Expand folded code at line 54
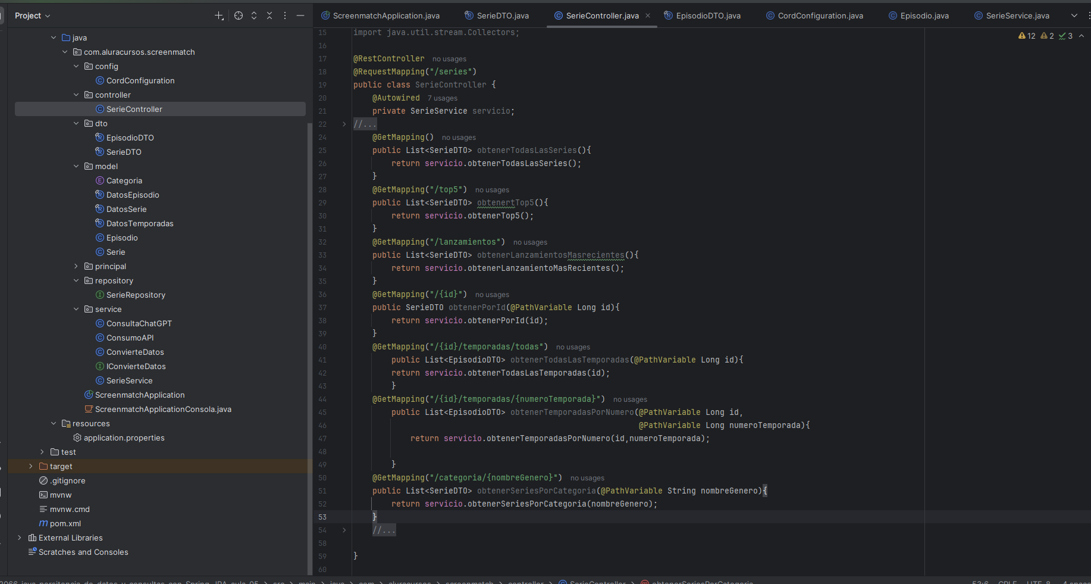The height and width of the screenshot is (584, 1091). [x=344, y=530]
